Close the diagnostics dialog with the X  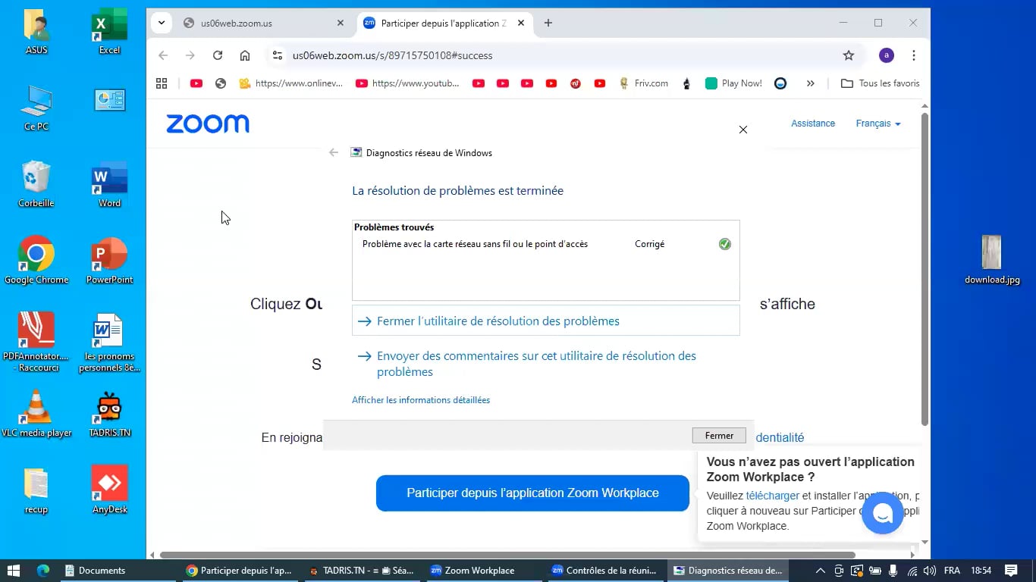coord(743,130)
